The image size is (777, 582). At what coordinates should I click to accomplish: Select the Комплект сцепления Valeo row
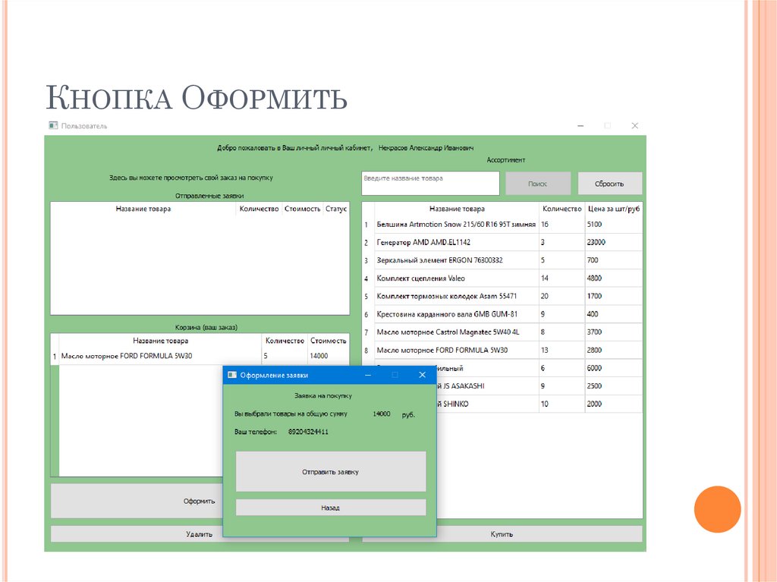click(x=455, y=278)
